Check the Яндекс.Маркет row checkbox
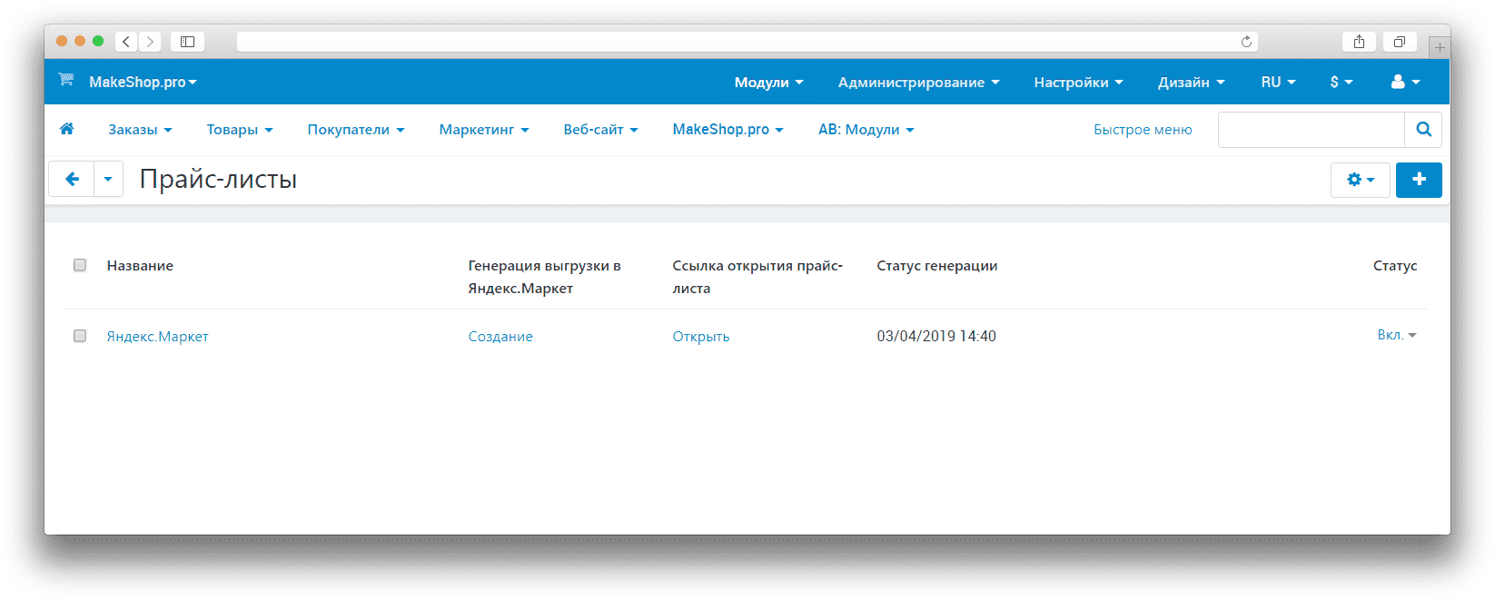1495x599 pixels. [x=80, y=336]
